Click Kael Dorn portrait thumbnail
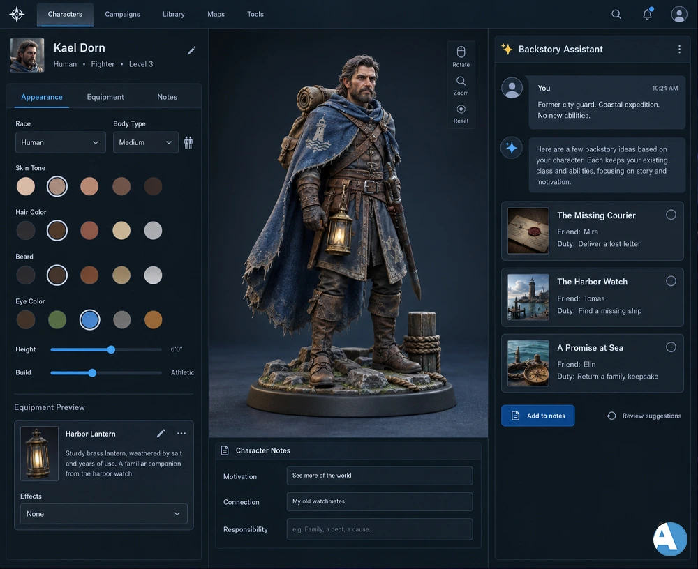 coord(27,55)
